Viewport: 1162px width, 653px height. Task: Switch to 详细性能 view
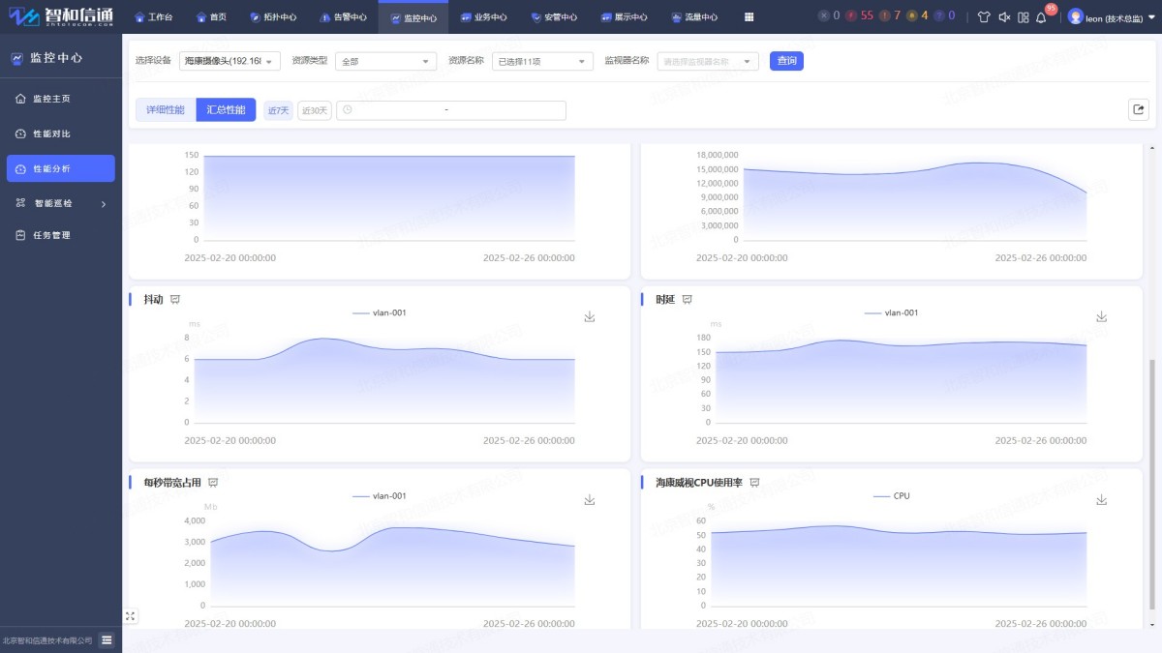[x=166, y=110]
